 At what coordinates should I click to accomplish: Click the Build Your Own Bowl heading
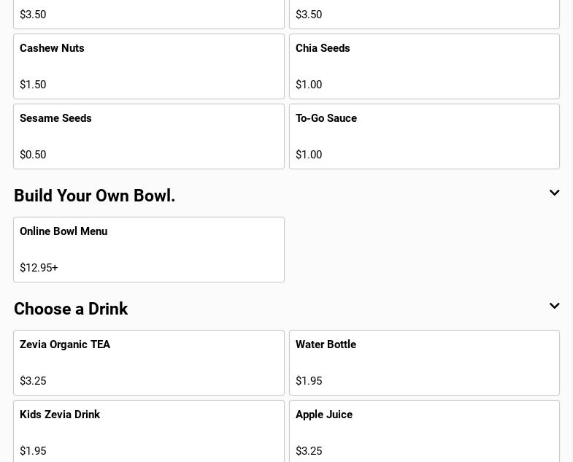click(95, 196)
